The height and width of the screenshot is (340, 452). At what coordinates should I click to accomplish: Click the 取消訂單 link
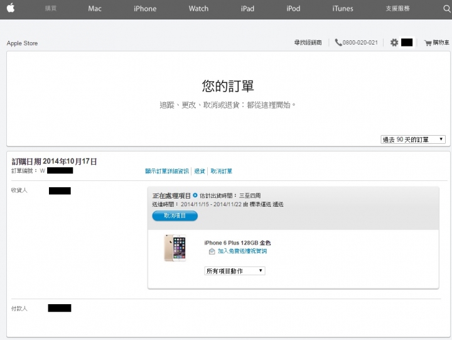point(221,171)
